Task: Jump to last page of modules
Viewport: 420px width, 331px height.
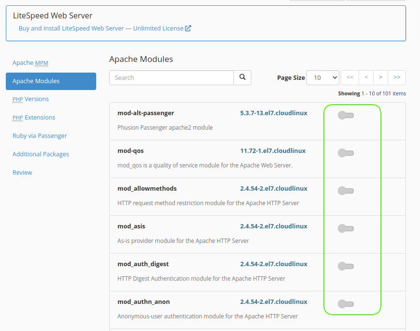Action: pyautogui.click(x=397, y=77)
